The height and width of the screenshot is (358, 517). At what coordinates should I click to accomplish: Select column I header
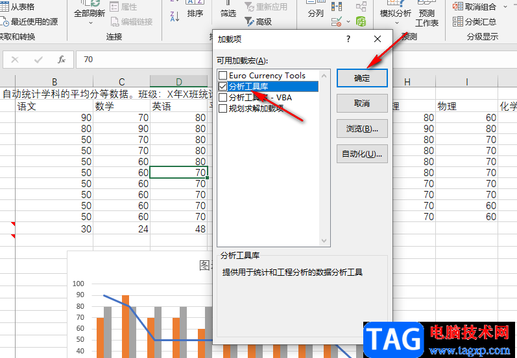click(x=467, y=82)
